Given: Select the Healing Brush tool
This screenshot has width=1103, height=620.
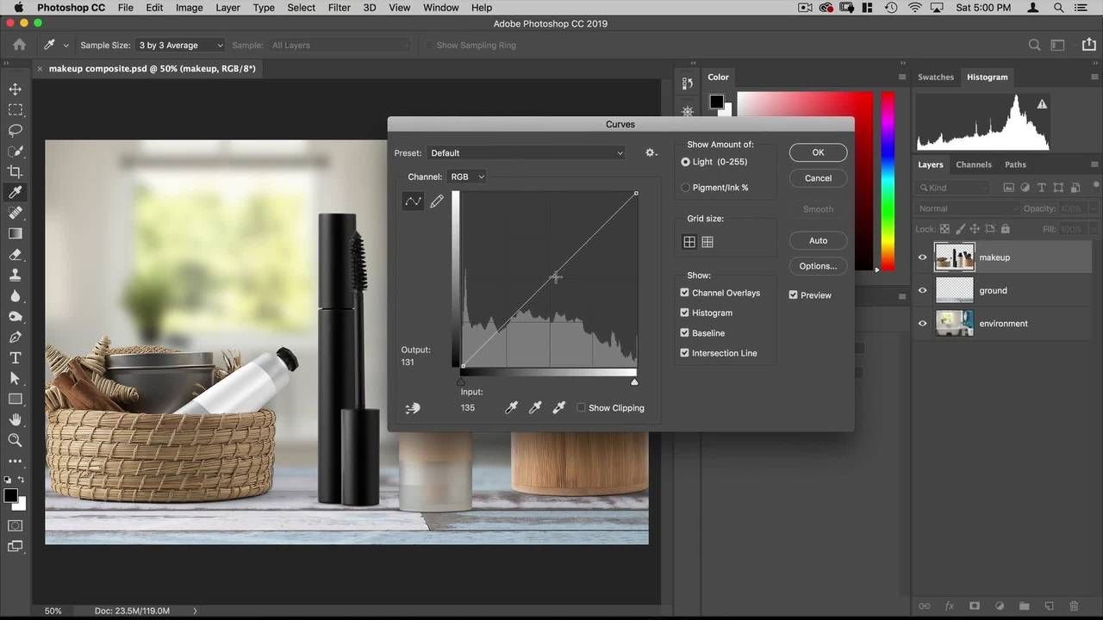Looking at the screenshot, I should tap(16, 213).
